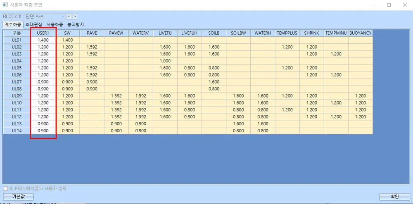Screen dimensions: 413x204
Task: Click PAVE value 1.592 in UL02
Action: click(x=92, y=47)
